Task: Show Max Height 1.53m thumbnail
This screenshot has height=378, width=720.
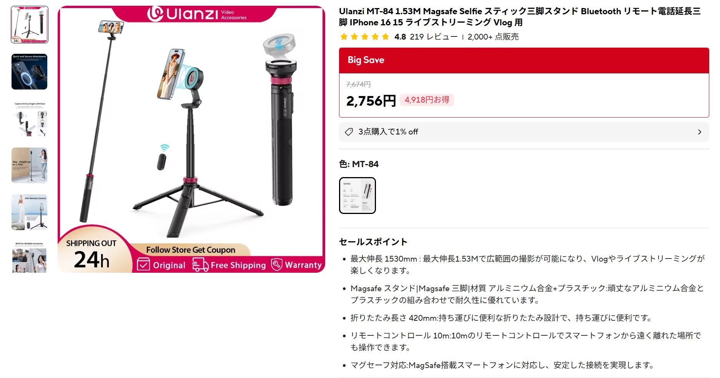Action: coord(30,165)
